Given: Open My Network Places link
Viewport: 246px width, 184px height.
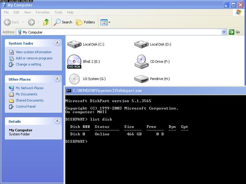Looking at the screenshot, I should click(x=30, y=88).
